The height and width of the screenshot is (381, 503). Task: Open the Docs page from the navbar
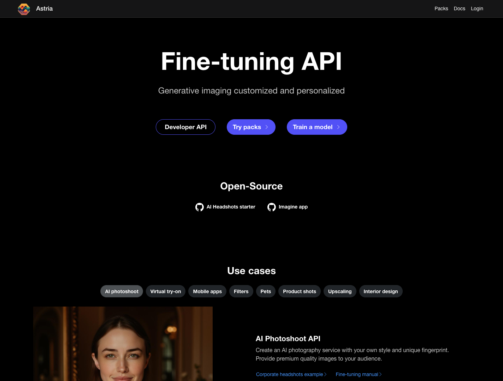point(459,8)
